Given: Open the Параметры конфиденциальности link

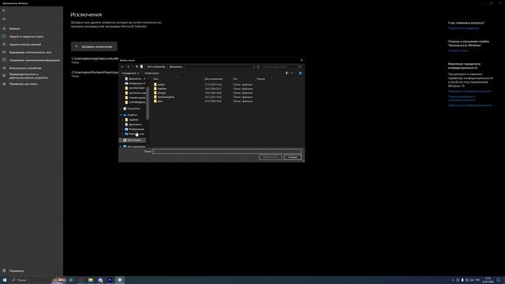Looking at the screenshot, I should [469, 92].
